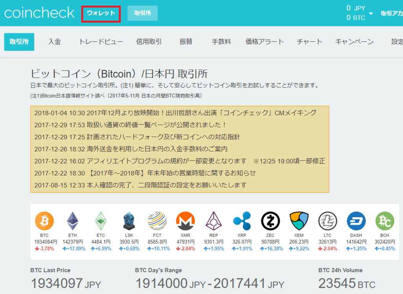Click the BCH price 302420円
The height and width of the screenshot is (294, 403).
pyautogui.click(x=385, y=242)
